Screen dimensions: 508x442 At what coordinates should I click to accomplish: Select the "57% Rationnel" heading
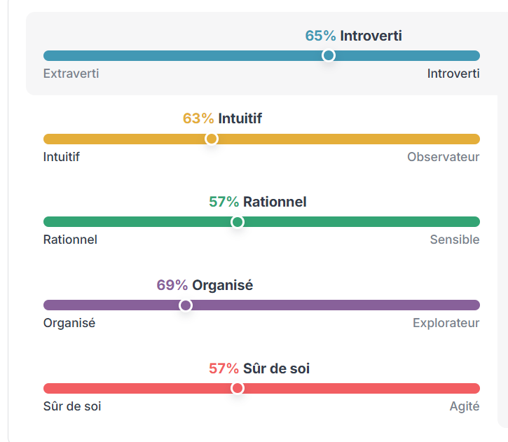(x=257, y=202)
